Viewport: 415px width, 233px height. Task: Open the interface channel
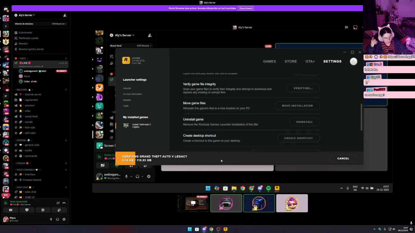click(x=40, y=174)
